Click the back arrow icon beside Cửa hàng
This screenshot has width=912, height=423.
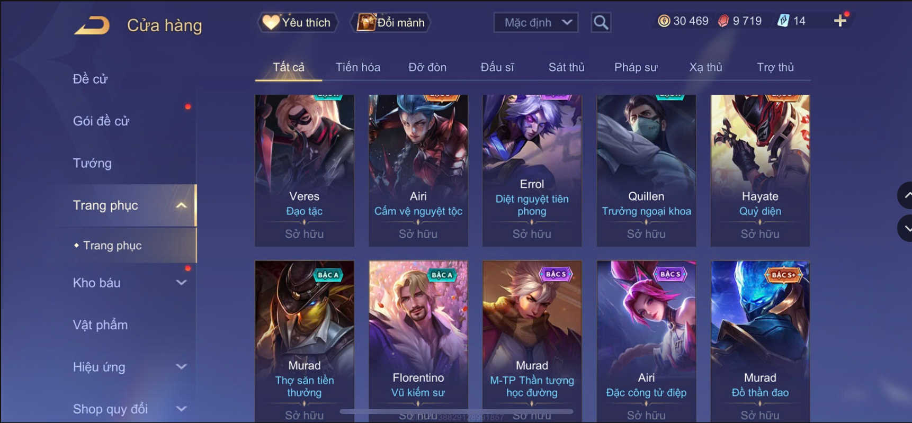(x=92, y=25)
